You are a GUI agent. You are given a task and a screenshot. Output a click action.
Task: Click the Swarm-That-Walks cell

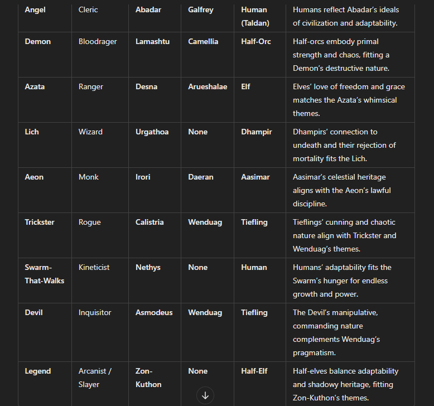pyautogui.click(x=44, y=274)
